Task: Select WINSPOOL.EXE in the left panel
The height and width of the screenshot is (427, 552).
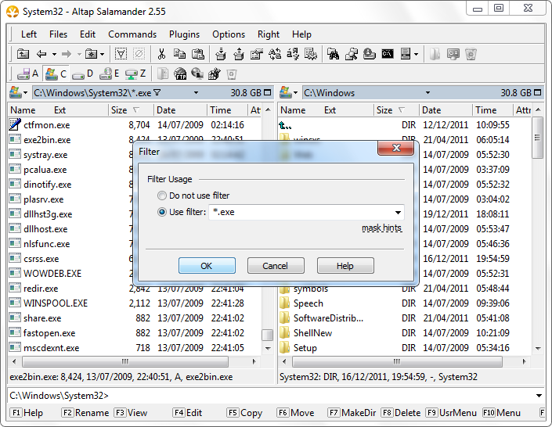Action: click(56, 303)
